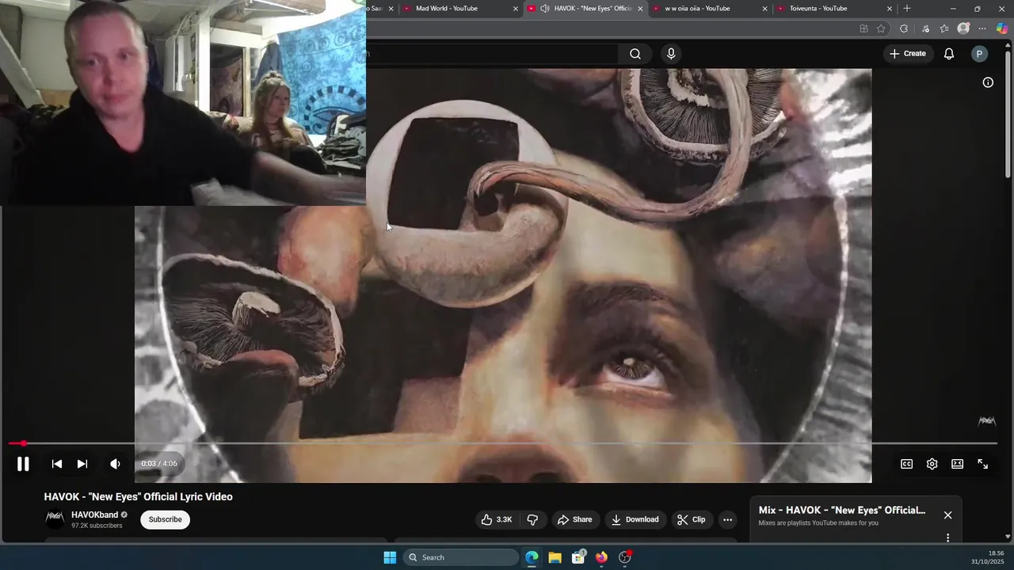
Task: Open more actions ellipsis beside Clip
Action: 727,519
